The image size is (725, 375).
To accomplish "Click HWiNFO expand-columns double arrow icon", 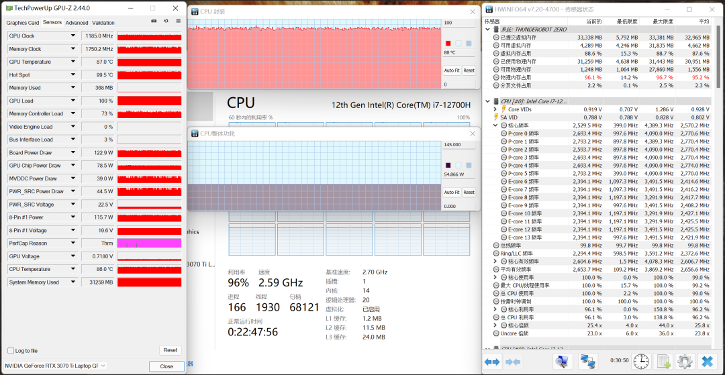I will coord(492,362).
